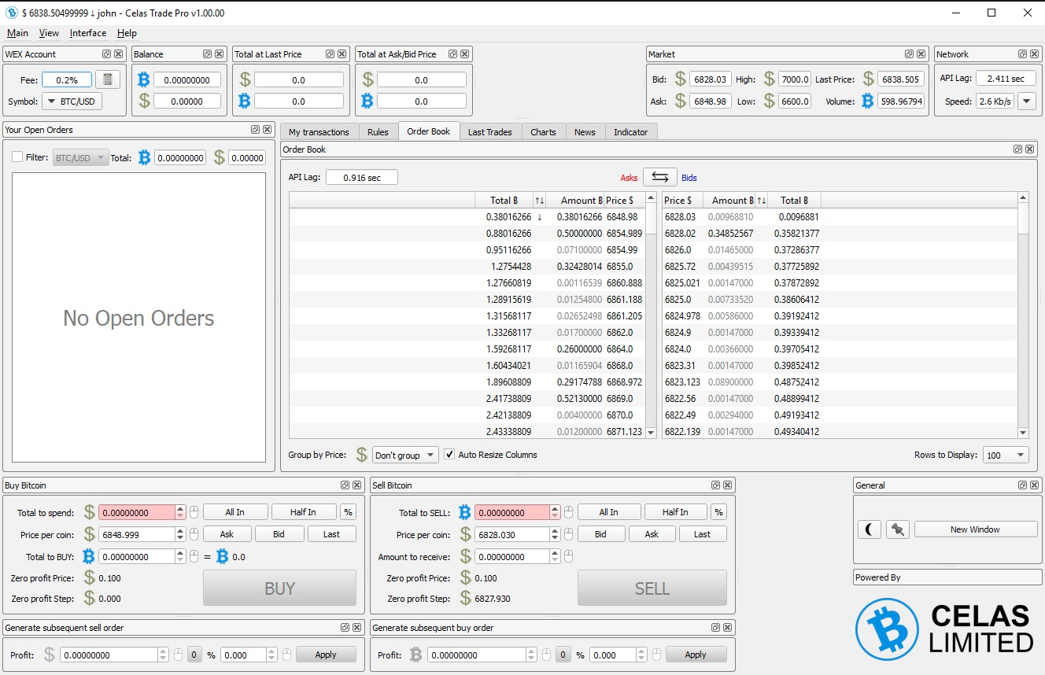Open the BTC/USD symbol dropdown

(x=72, y=101)
